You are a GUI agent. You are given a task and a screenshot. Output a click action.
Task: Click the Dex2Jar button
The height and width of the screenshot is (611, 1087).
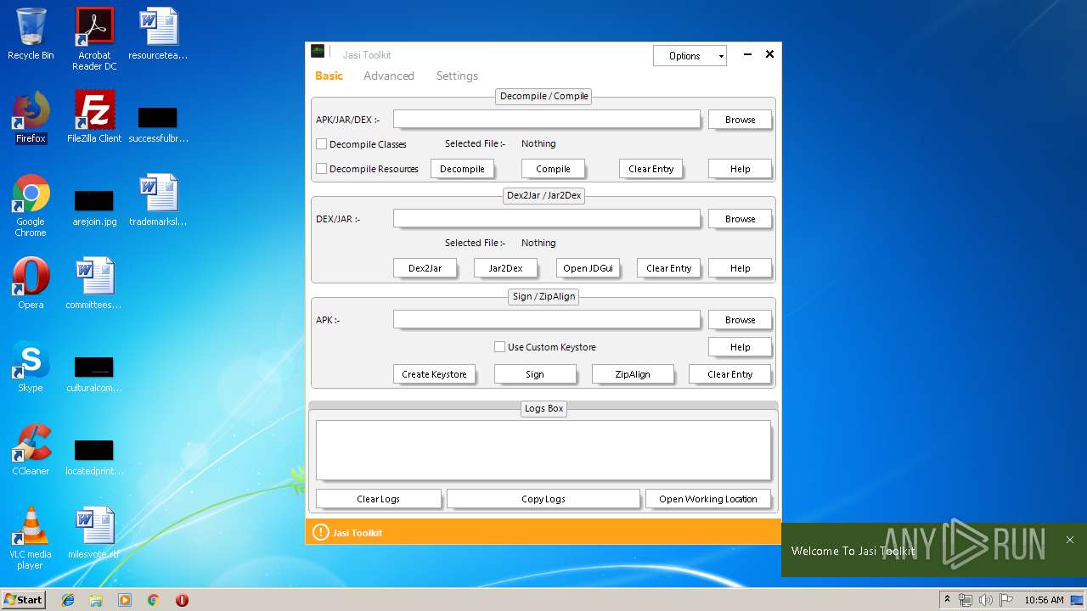[425, 268]
